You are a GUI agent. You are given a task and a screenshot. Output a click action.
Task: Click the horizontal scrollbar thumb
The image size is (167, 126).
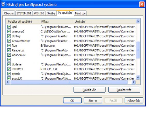coord(69,82)
